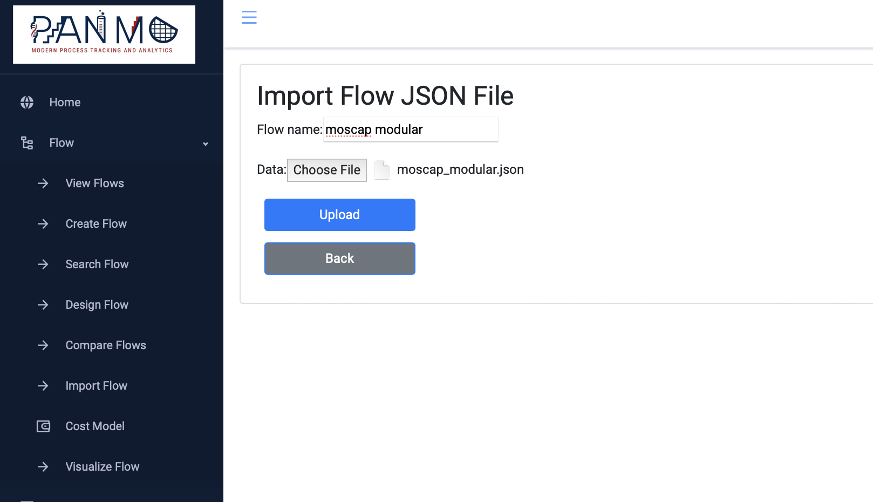Viewport: 873px width, 502px height.
Task: Click the Back button
Action: tap(340, 259)
